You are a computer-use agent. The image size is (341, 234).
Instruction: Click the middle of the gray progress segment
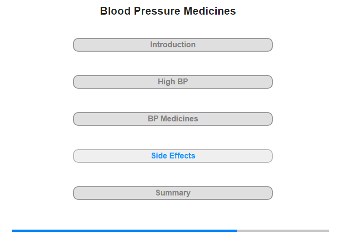(283, 231)
